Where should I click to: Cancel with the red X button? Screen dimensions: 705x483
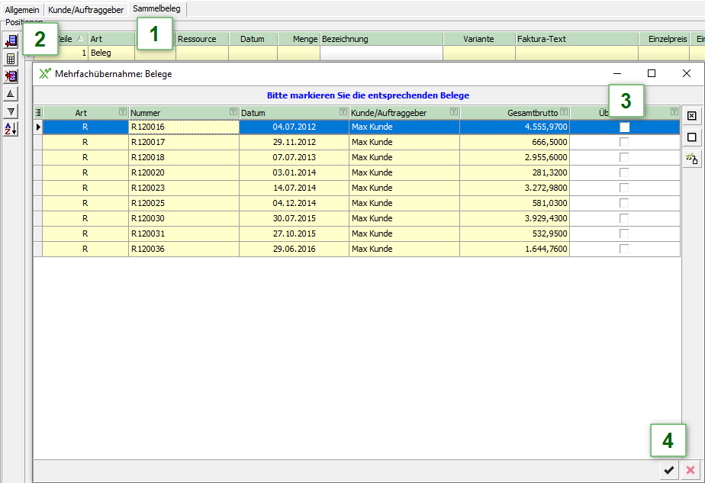point(691,470)
